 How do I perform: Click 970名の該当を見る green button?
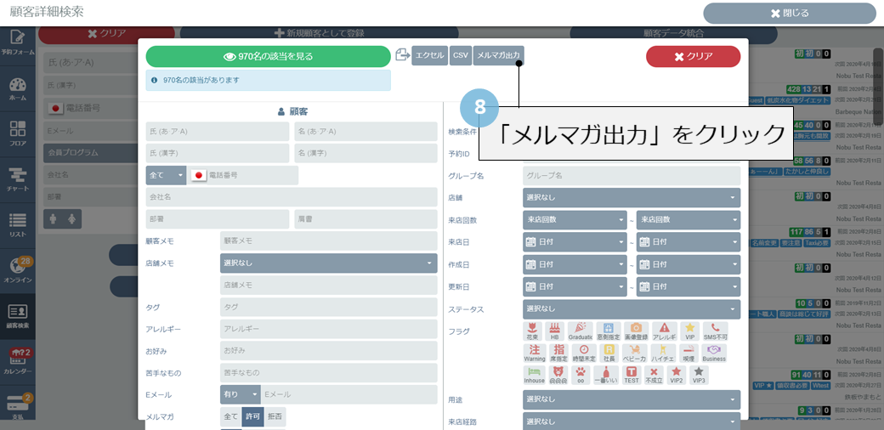(268, 56)
